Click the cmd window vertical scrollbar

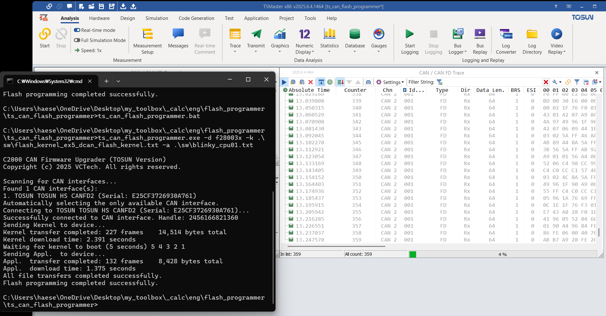coord(273,247)
